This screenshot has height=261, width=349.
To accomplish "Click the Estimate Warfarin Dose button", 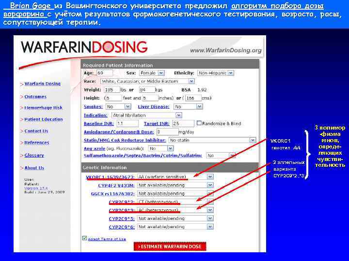I will [170, 246].
